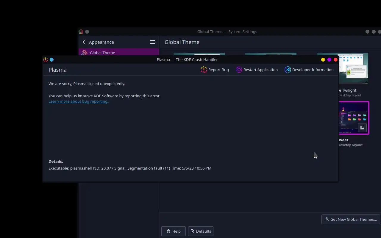The height and width of the screenshot is (238, 381).
Task: Select the Twilight global theme thumbnail
Action: tap(353, 68)
